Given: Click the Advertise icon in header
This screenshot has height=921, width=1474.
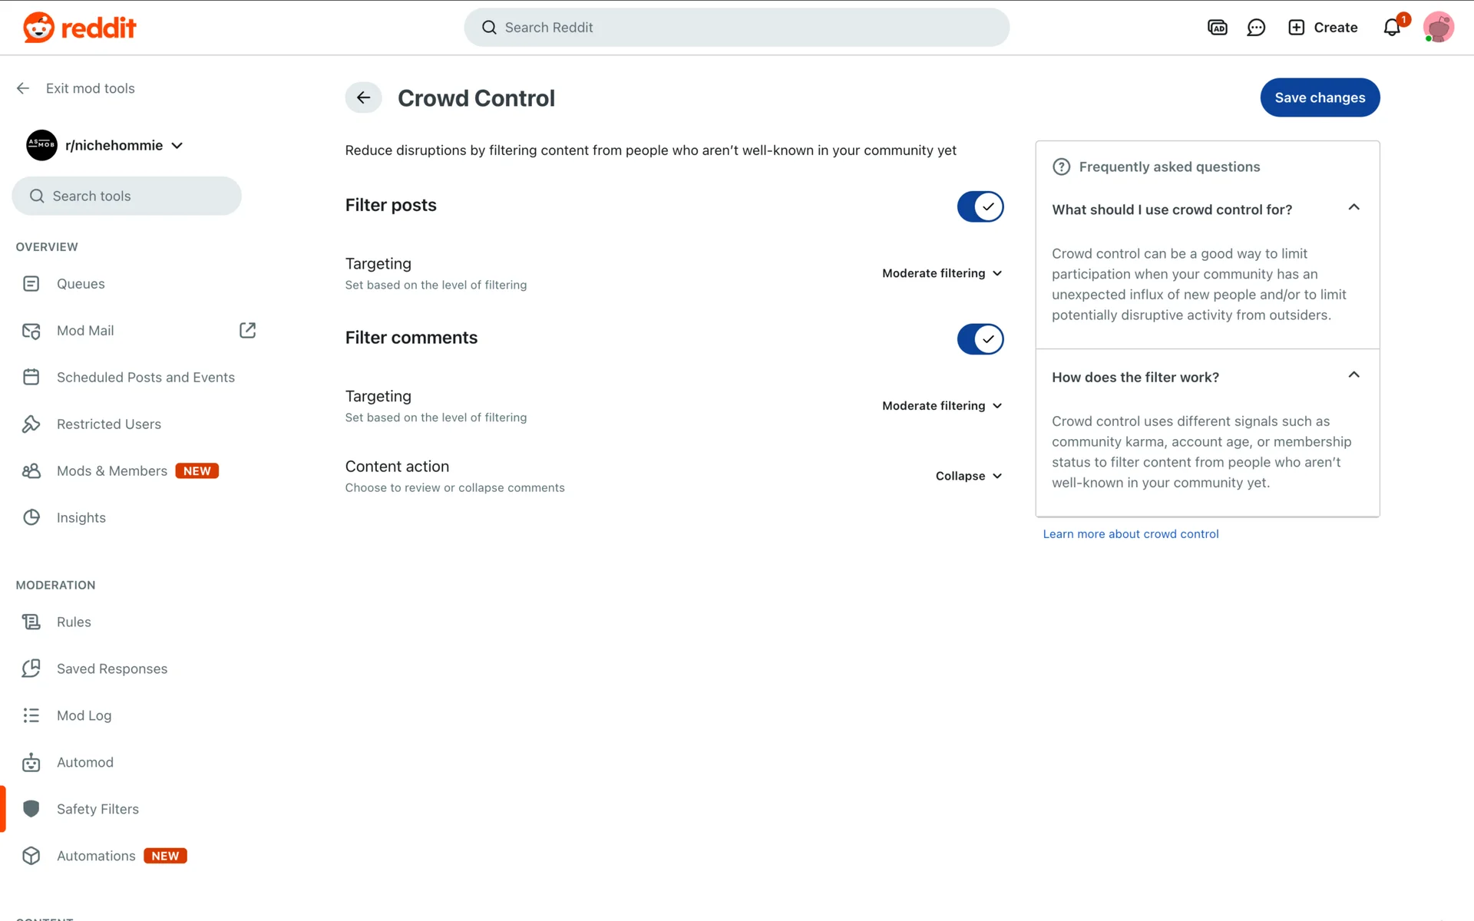Looking at the screenshot, I should 1217,28.
